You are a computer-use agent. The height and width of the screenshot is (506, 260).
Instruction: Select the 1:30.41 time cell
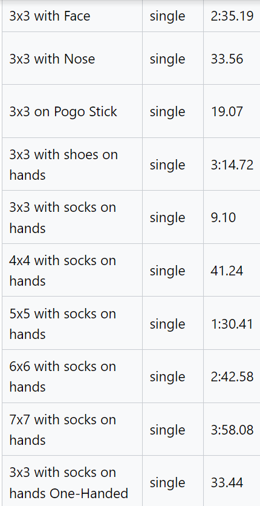pos(232,324)
